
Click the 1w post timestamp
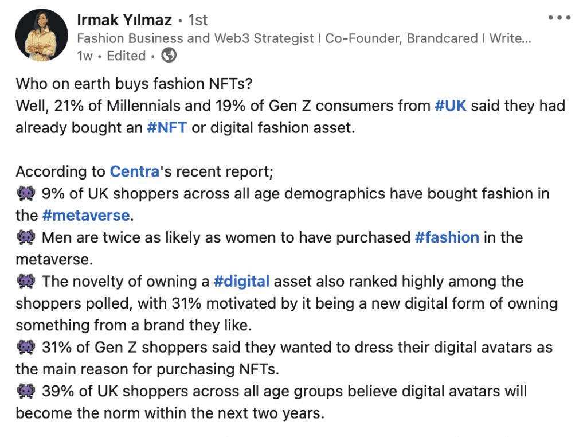pyautogui.click(x=85, y=56)
